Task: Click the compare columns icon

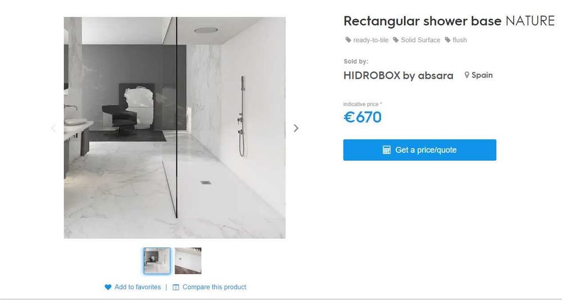Action: (x=175, y=287)
